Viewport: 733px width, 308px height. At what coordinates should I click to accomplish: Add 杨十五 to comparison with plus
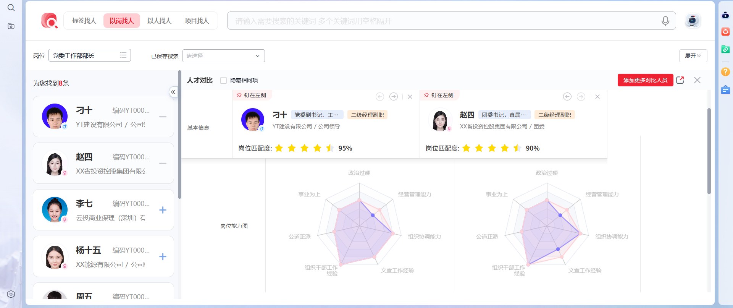[x=163, y=256]
